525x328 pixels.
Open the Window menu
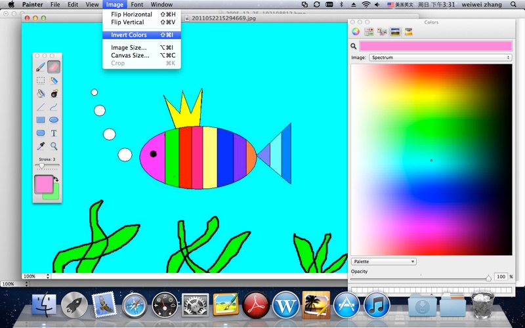point(161,5)
